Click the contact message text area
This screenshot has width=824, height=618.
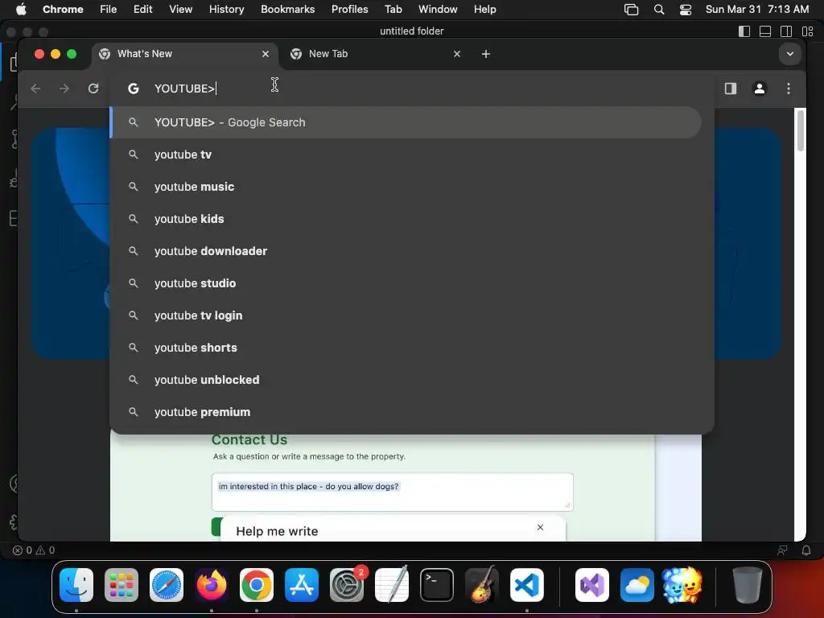(x=392, y=492)
